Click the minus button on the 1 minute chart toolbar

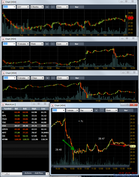(x=102, y=110)
